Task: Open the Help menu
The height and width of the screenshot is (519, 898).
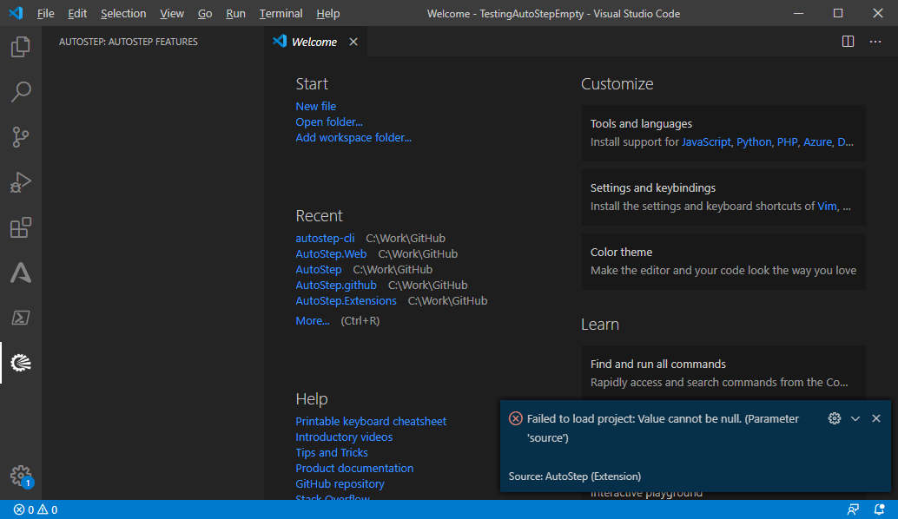Action: coord(327,13)
